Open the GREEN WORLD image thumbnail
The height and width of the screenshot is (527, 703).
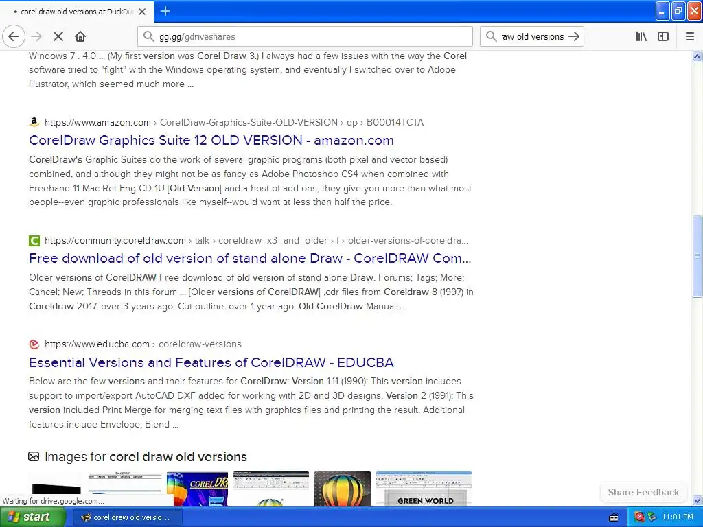[x=424, y=489]
